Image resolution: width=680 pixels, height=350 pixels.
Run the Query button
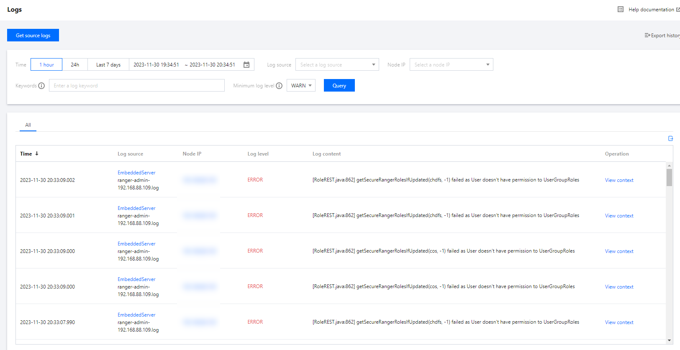pyautogui.click(x=339, y=86)
